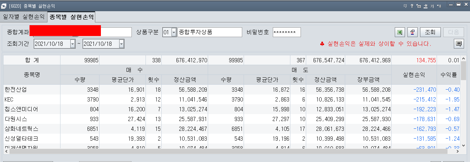Select the 삼화네트웍스 stock row name
The height and width of the screenshot is (162, 470).
click(21, 129)
